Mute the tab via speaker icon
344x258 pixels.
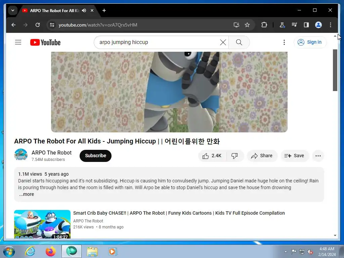[84, 10]
